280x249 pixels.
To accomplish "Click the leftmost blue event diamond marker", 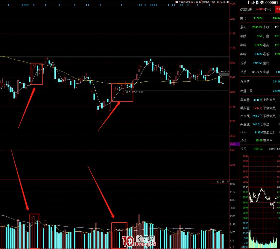I will coord(8,5).
